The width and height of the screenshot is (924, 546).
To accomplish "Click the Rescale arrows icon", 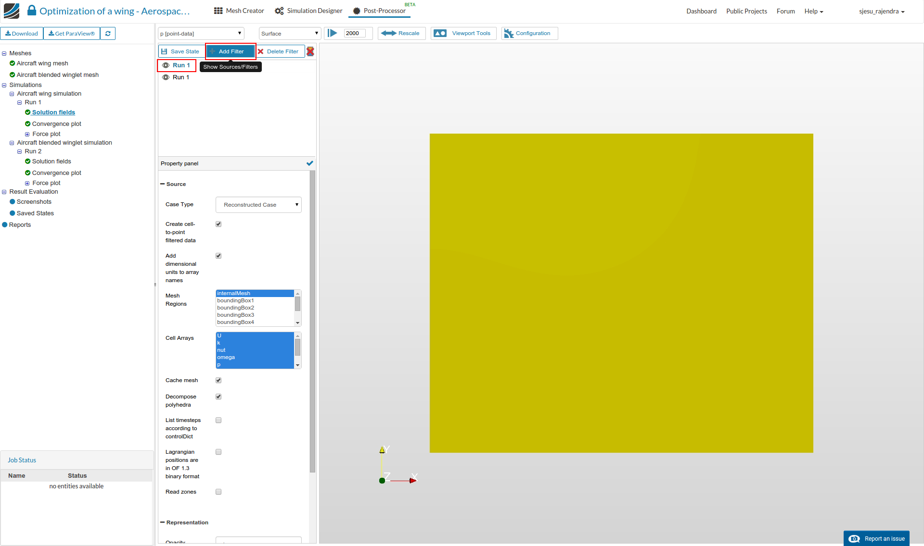I will coord(388,33).
